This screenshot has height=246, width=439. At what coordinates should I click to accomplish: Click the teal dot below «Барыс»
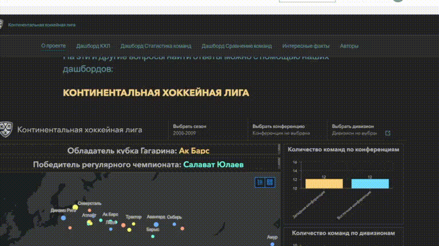pos(153,236)
